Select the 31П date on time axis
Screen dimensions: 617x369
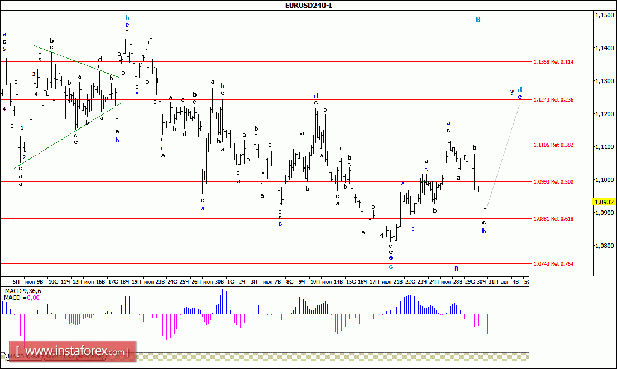(x=493, y=282)
